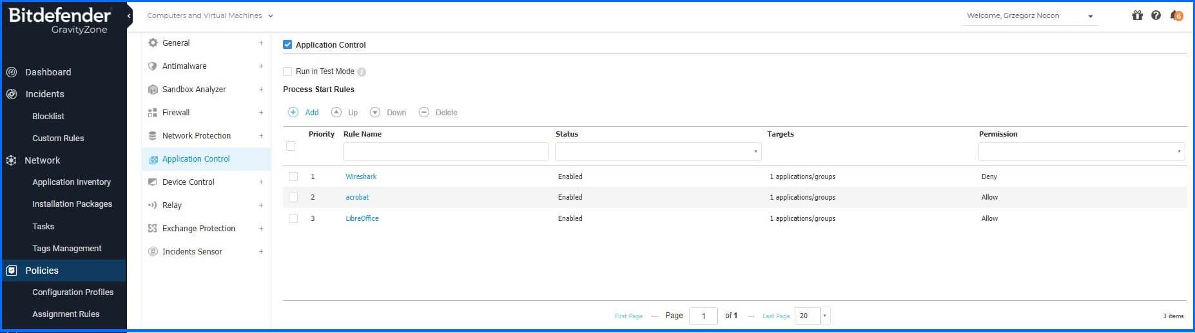The image size is (1195, 333).
Task: Expand the Network Protection section plus
Action: [261, 135]
